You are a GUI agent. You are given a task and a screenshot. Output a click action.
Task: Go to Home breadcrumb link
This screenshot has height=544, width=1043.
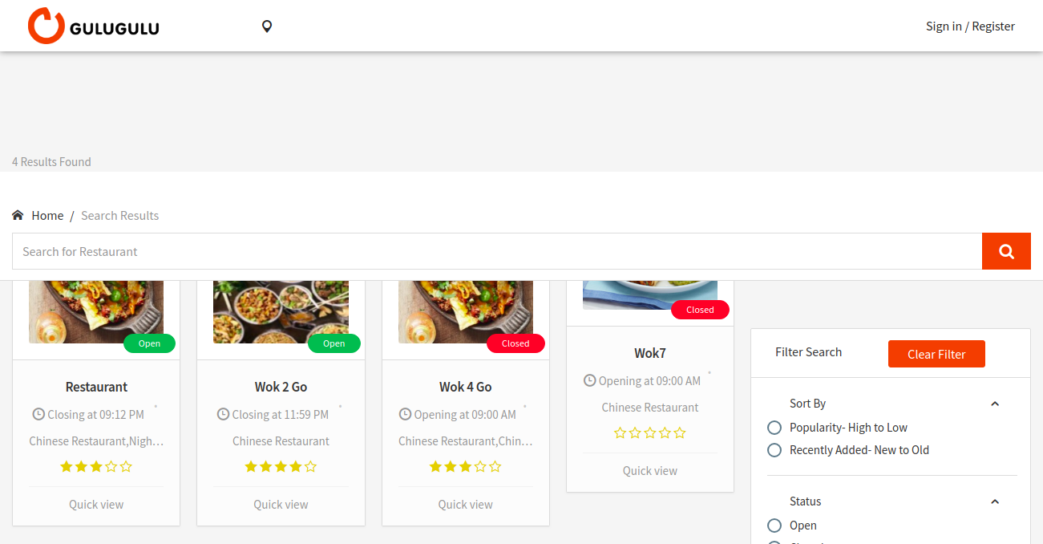pyautogui.click(x=47, y=215)
